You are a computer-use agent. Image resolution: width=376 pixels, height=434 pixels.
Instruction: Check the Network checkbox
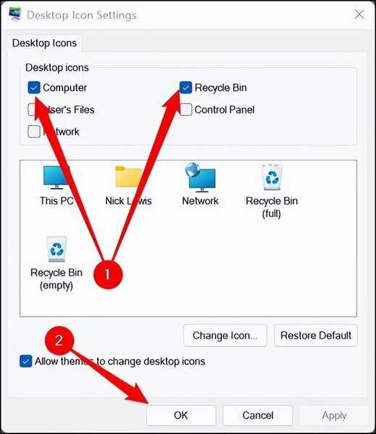click(x=34, y=132)
